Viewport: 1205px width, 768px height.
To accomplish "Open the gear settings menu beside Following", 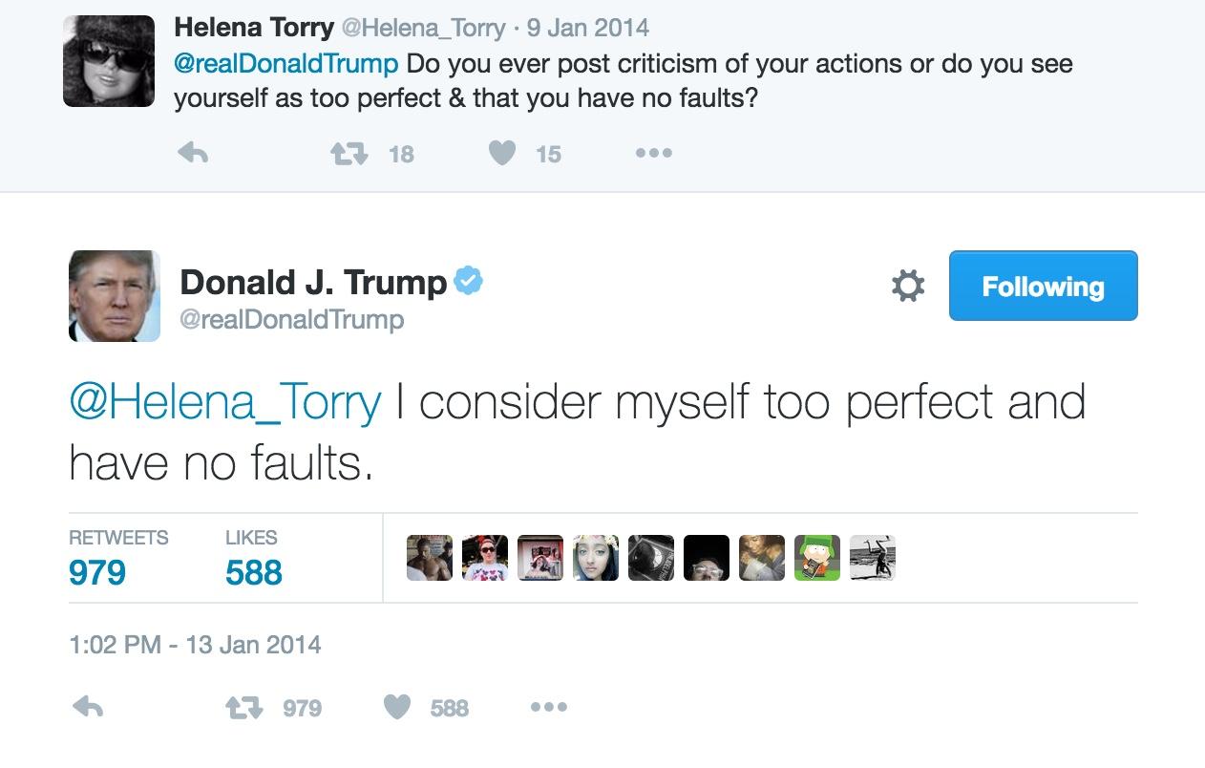I will 907,286.
